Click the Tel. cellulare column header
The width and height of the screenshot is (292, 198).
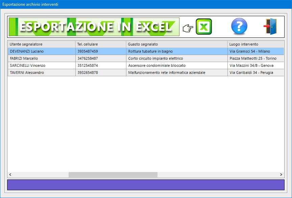pyautogui.click(x=101, y=44)
